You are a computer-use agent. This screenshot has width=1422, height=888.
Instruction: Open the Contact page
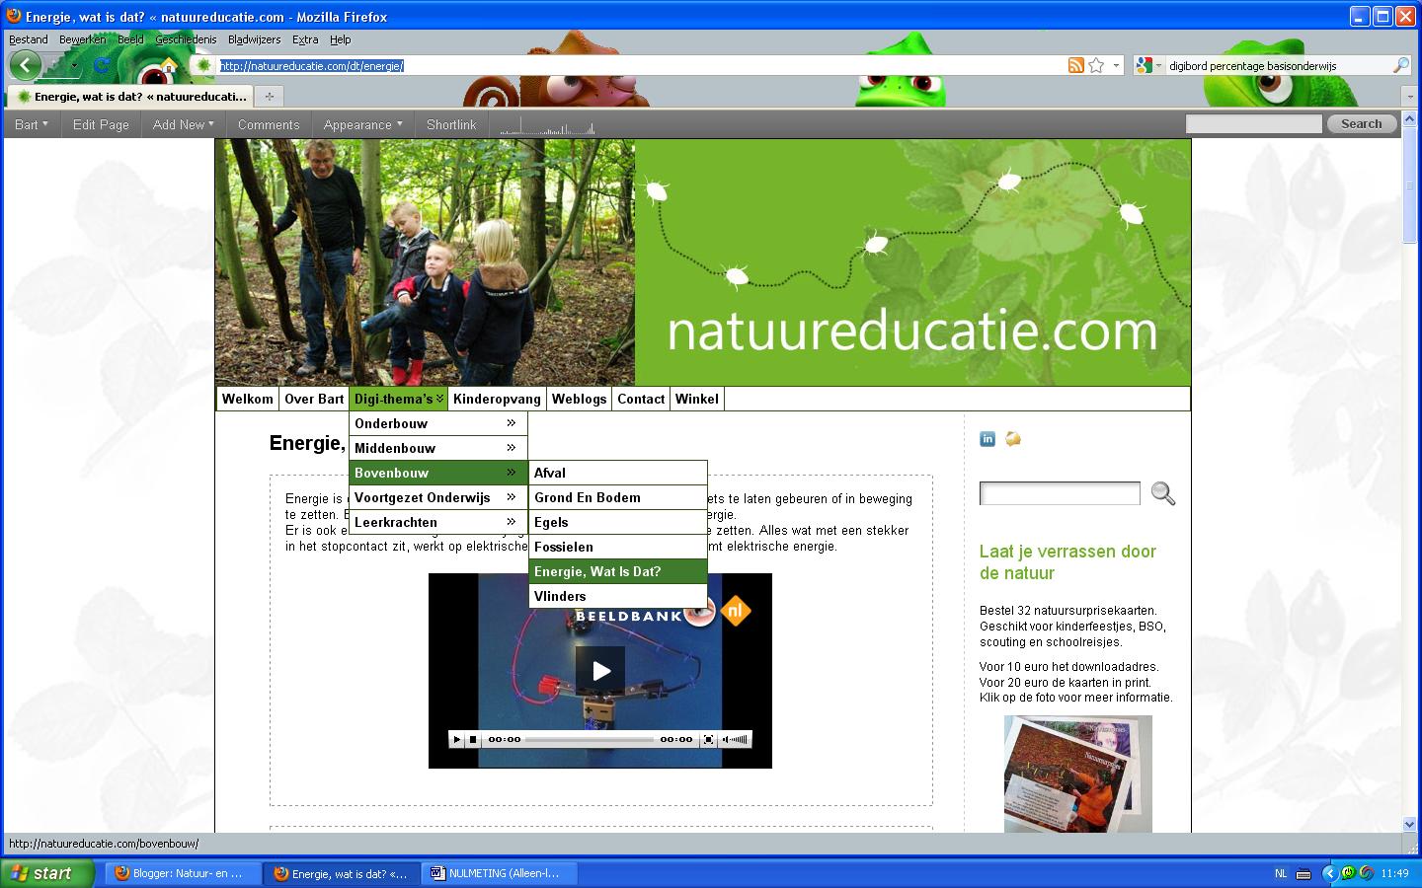click(x=641, y=399)
